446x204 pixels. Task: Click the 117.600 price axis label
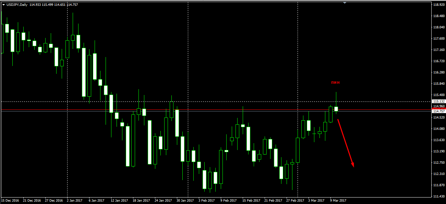439,39
